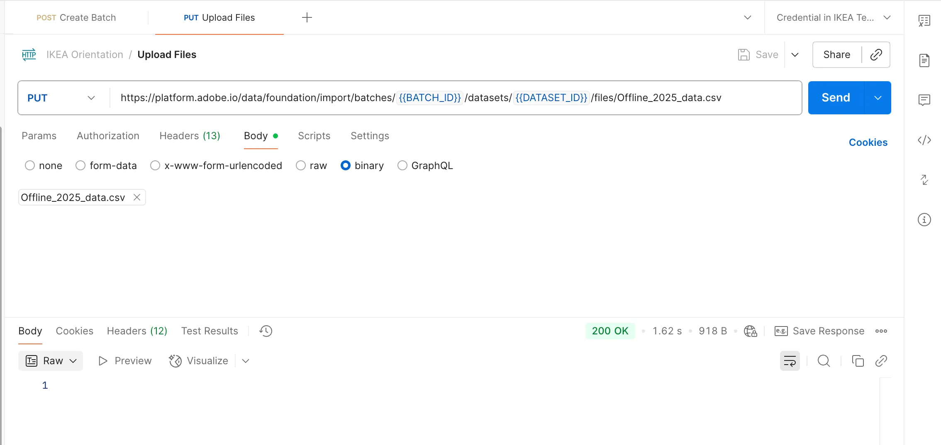Switch to the Create Batch tab
This screenshot has height=445, width=941.
pyautogui.click(x=76, y=17)
